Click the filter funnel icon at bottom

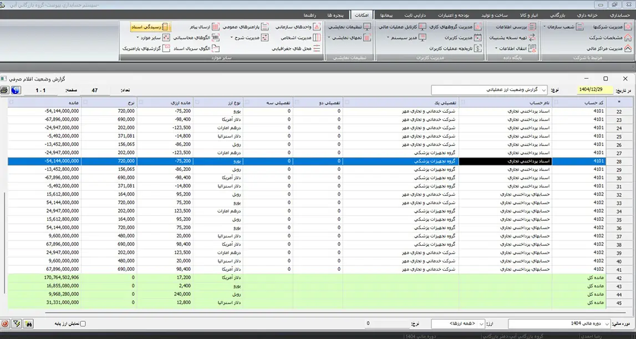point(16,323)
